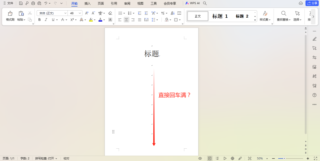Switch to the 插入 tab
Viewport: 320px width, 161px height.
tap(88, 3)
